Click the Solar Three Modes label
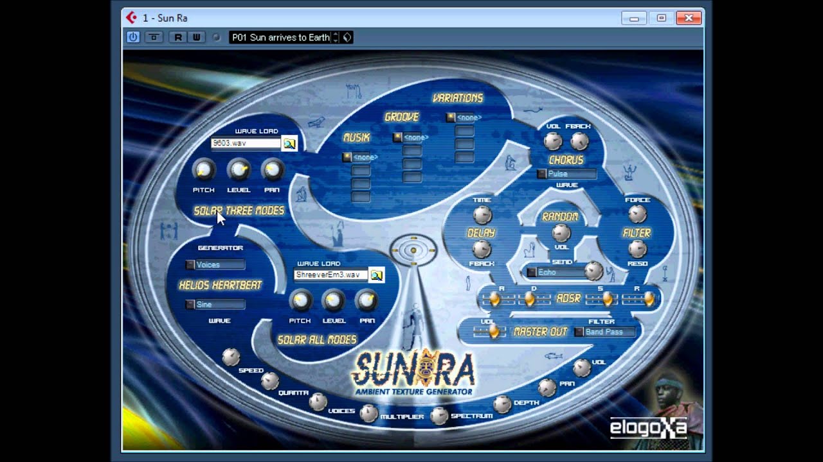This screenshot has width=823, height=462. (x=239, y=210)
